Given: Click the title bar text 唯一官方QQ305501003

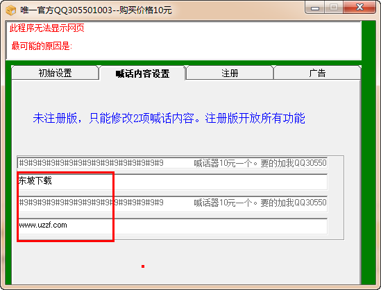Looking at the screenshot, I should (66, 10).
